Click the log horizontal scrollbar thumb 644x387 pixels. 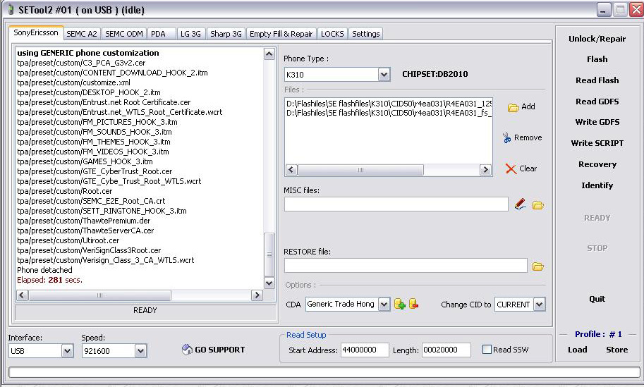(x=99, y=295)
